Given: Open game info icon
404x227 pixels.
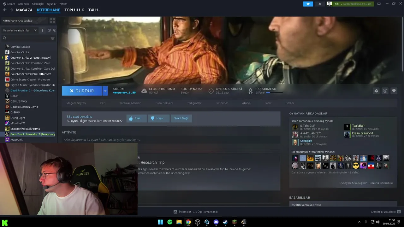Looking at the screenshot, I should pos(385,91).
